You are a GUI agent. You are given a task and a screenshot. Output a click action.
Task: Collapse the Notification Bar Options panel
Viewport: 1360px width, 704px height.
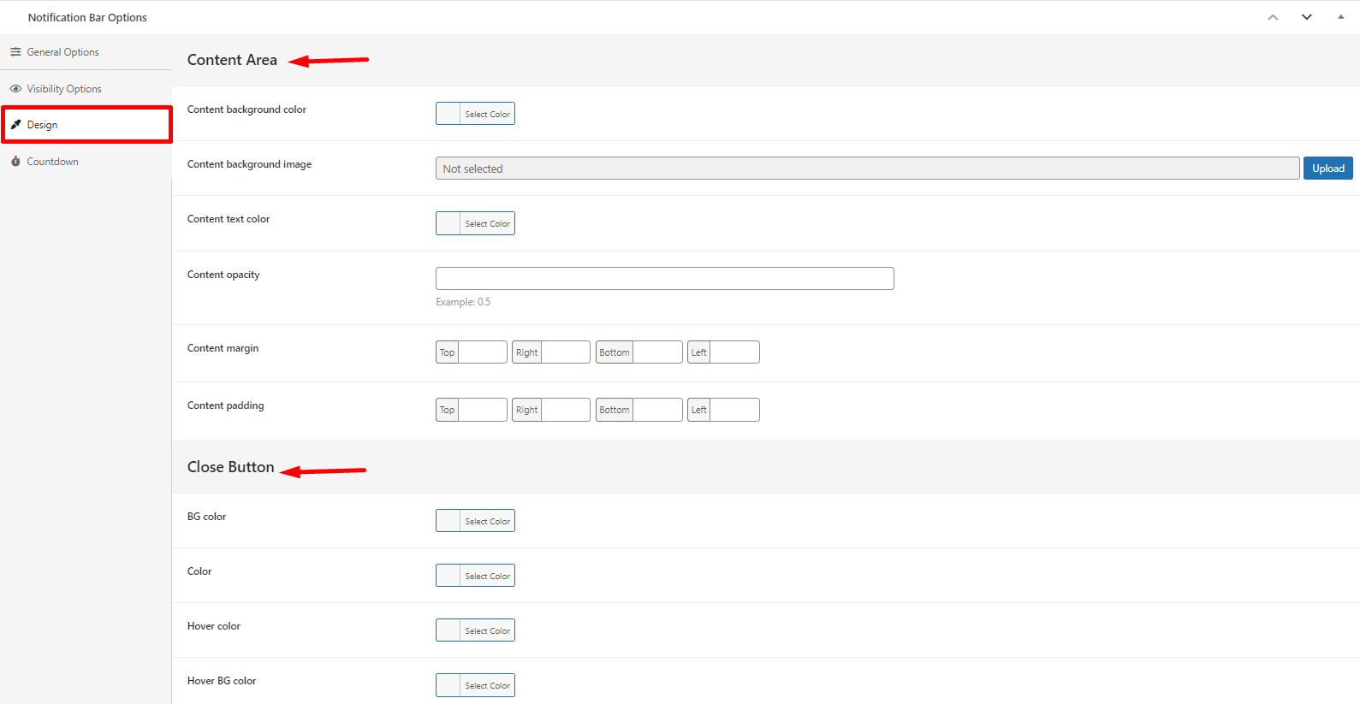click(x=1340, y=17)
